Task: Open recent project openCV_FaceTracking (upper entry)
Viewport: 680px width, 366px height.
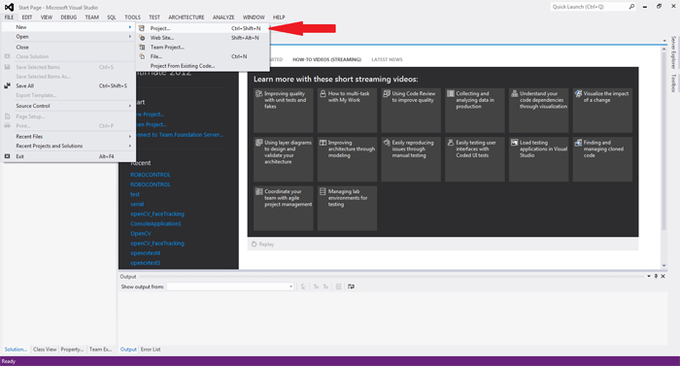Action: point(157,214)
